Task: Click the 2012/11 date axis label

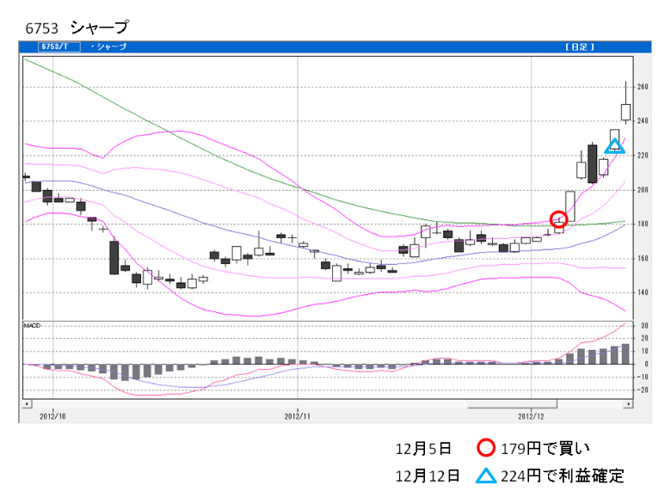Action: 298,415
